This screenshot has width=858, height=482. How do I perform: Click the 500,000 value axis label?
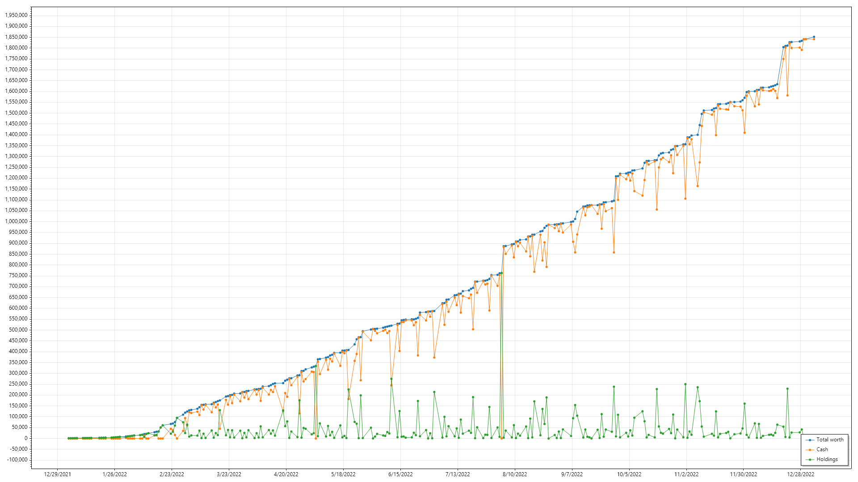18,330
